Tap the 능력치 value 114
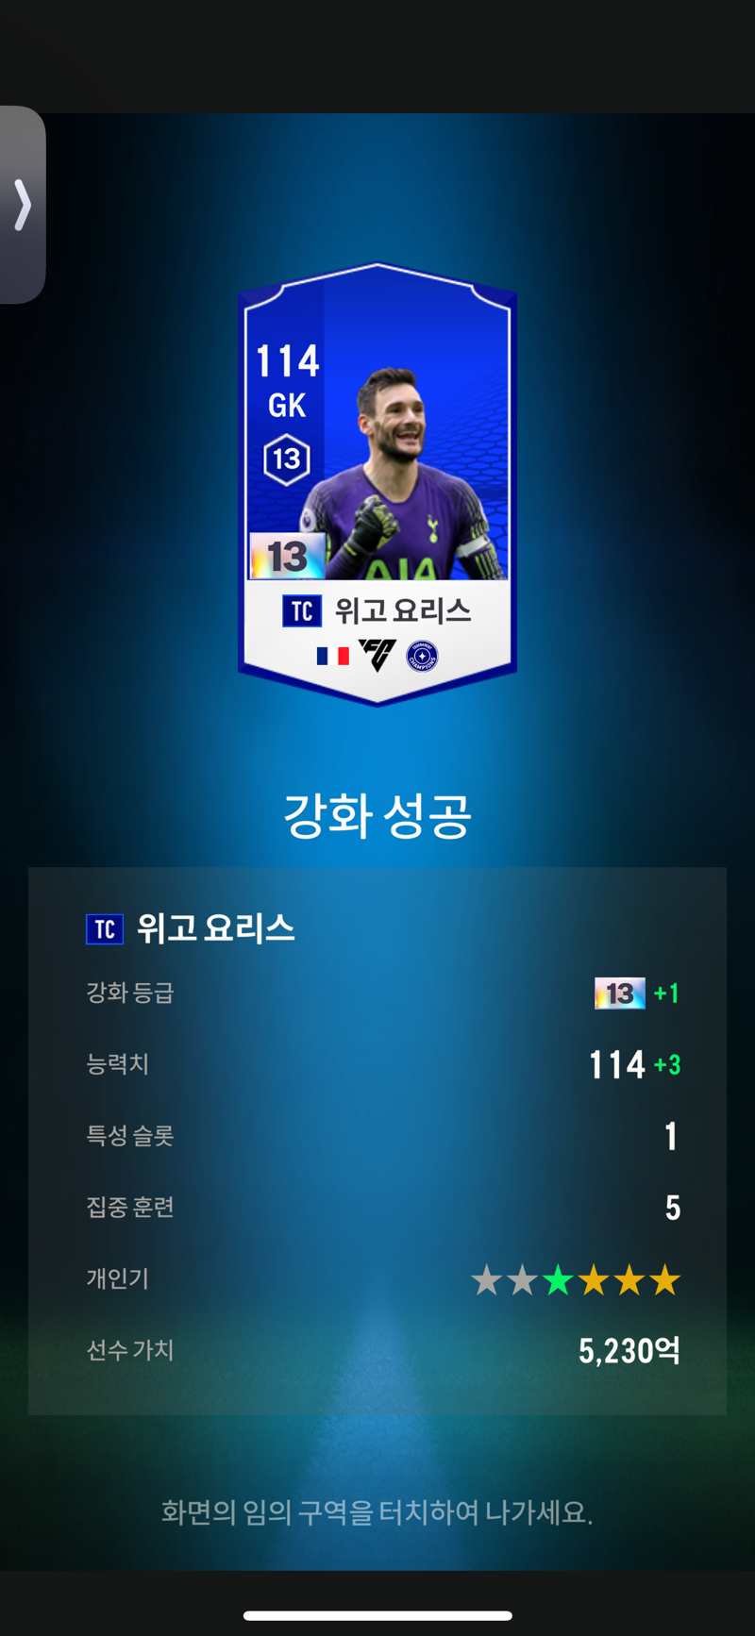 tap(617, 1065)
